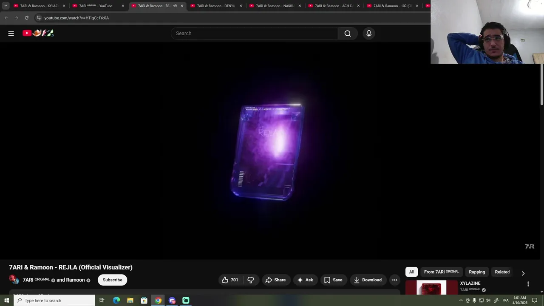This screenshot has width=544, height=306.
Task: View site information icon in address bar
Action: point(39,18)
